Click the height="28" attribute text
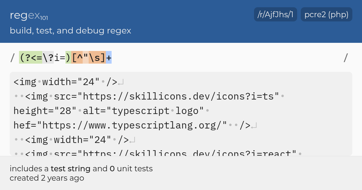Screen dimensions: 362x190 [x=45, y=111]
